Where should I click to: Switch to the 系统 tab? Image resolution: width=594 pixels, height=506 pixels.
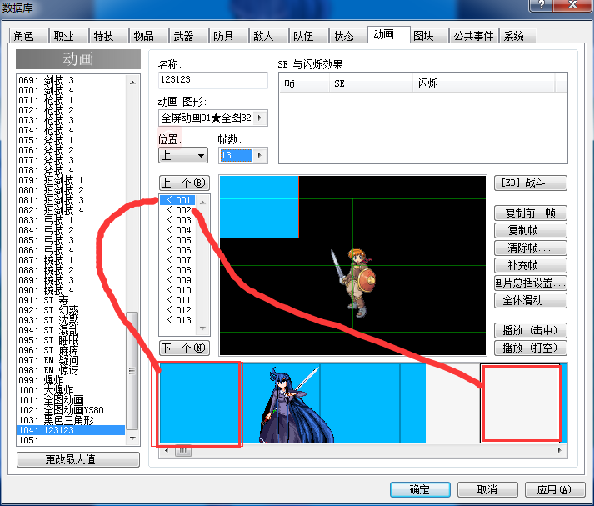(x=518, y=36)
